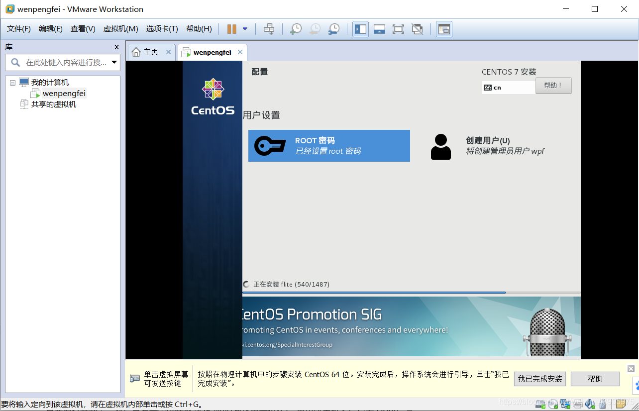Image resolution: width=639 pixels, height=411 pixels.
Task: Click the USB controller status icon
Action: (x=602, y=404)
